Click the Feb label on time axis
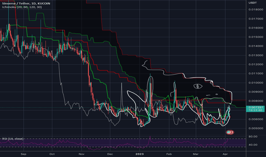This screenshot has width=266, height=157. click(x=169, y=154)
